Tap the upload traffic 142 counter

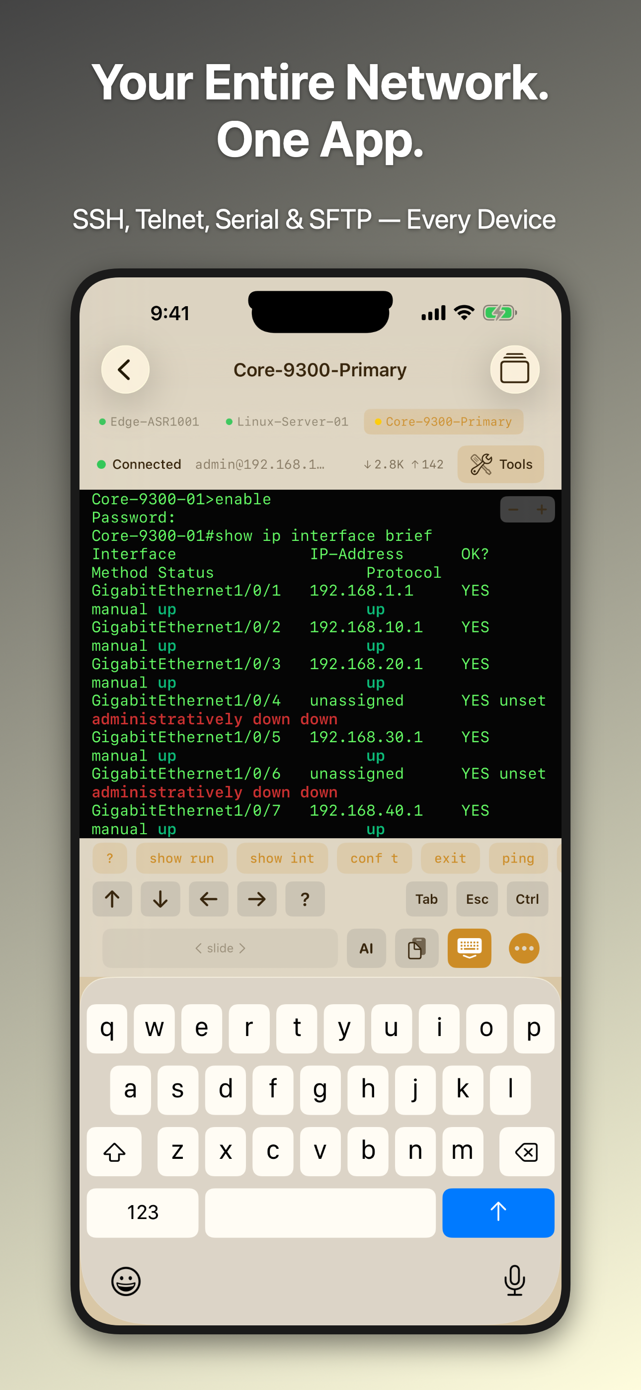click(427, 464)
